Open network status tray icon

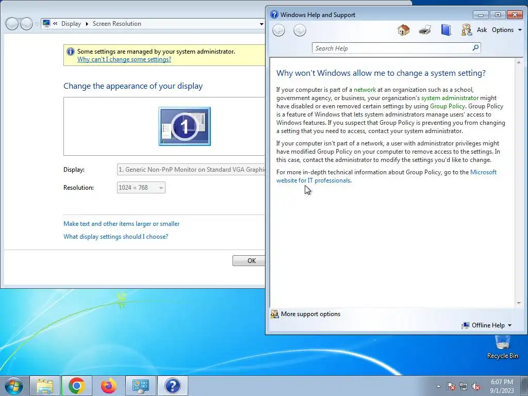tap(464, 386)
